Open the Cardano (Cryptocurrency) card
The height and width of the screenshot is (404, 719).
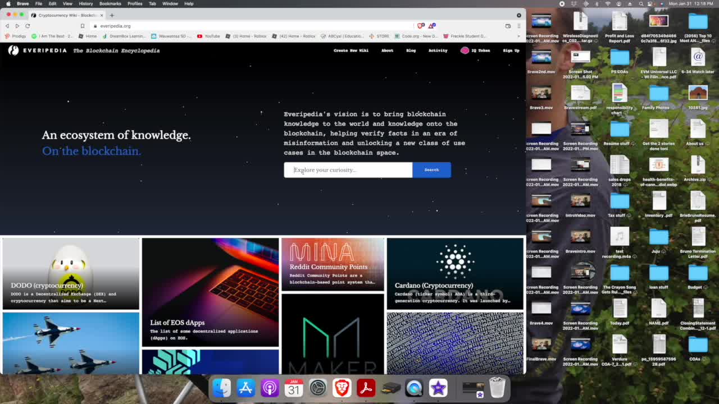coord(455,273)
